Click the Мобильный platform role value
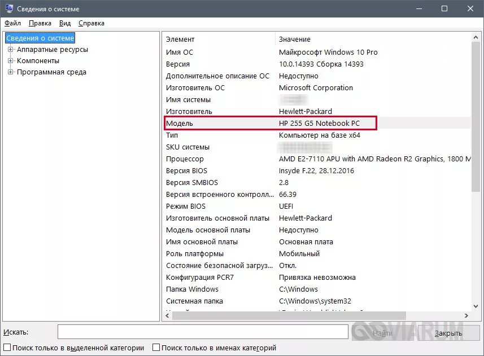 [x=299, y=254]
